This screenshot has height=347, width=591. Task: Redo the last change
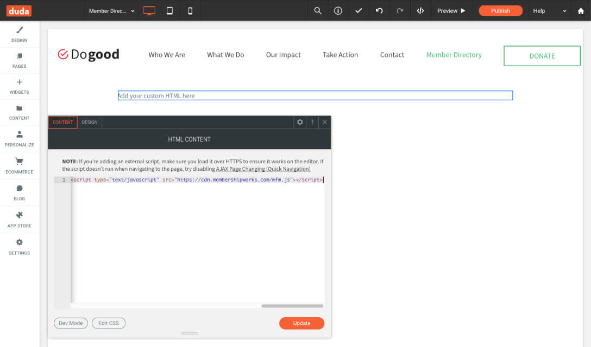point(400,10)
